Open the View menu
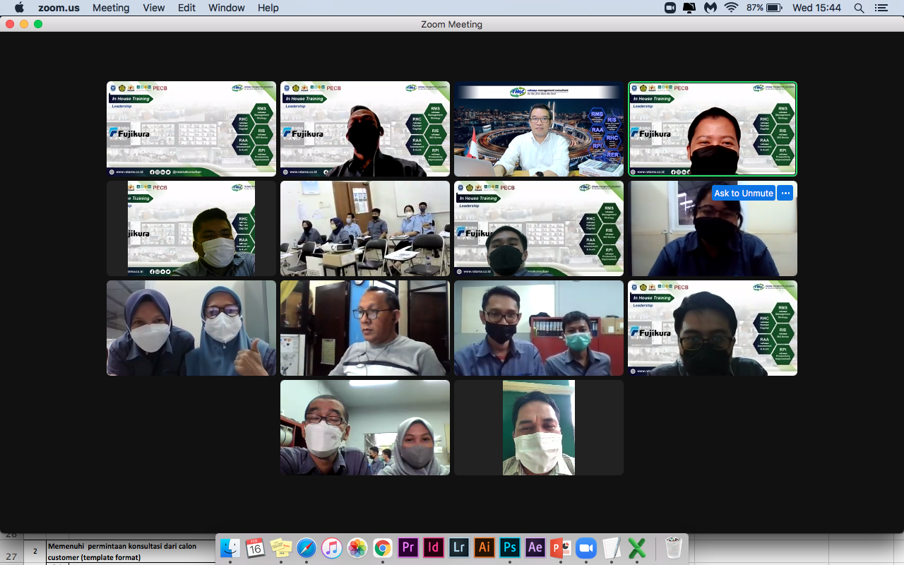 (x=153, y=8)
